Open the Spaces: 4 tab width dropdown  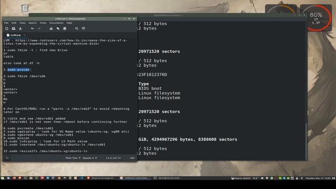[90, 158]
